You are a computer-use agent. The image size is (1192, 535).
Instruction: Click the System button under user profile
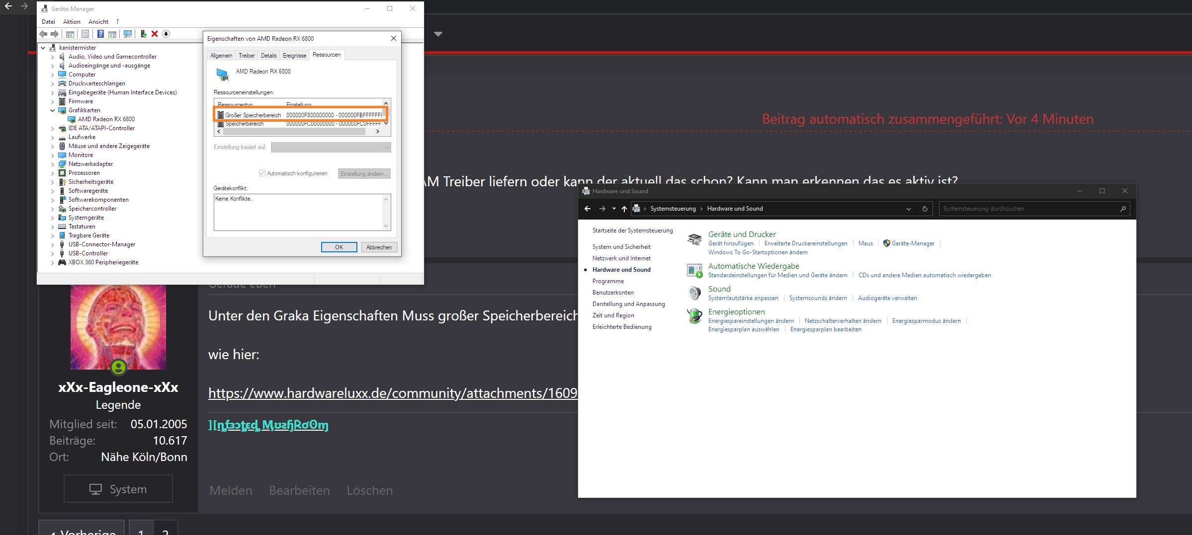coord(118,489)
